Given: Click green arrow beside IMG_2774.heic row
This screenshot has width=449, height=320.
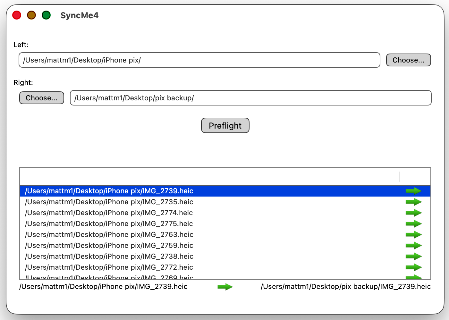Looking at the screenshot, I should click(x=413, y=213).
